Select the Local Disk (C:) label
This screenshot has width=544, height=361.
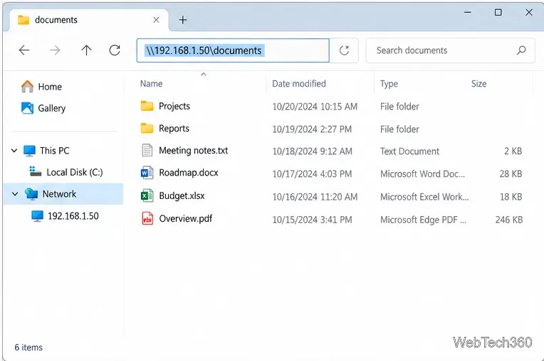pyautogui.click(x=75, y=173)
